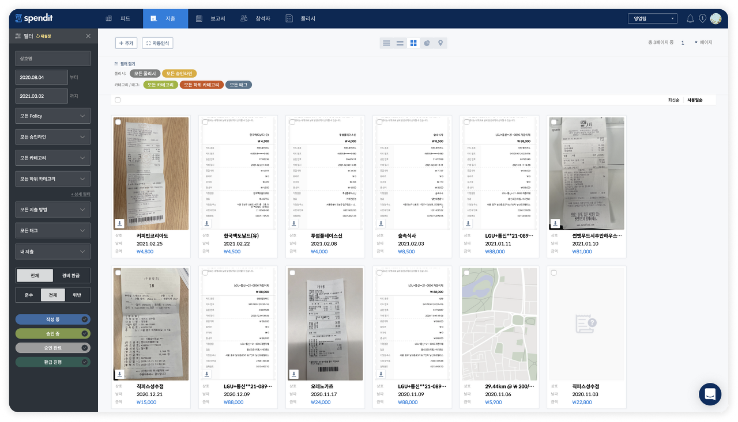Open the 피드 tab
This screenshot has height=422, width=738.
click(118, 18)
